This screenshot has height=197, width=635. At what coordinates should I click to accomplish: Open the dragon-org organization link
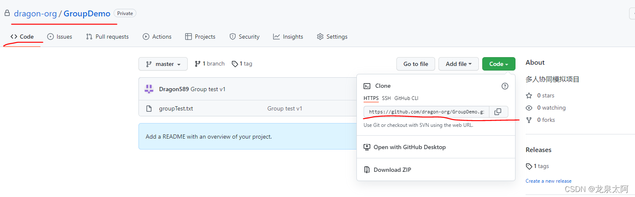click(x=35, y=13)
